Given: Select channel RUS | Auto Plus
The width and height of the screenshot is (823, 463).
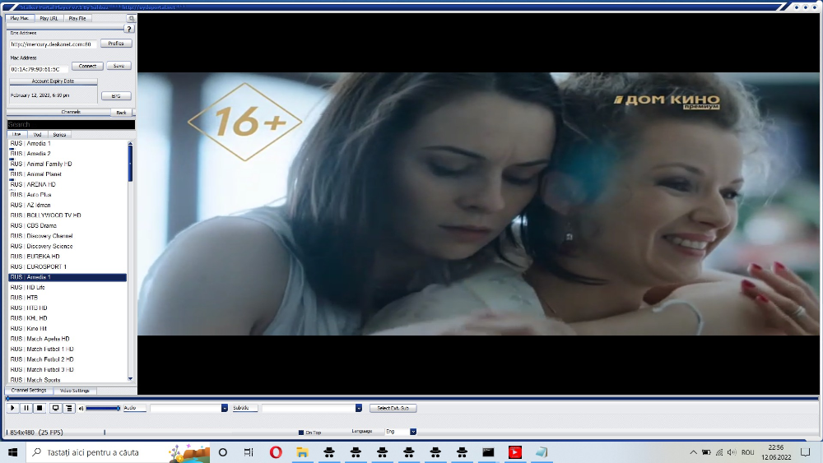Looking at the screenshot, I should click(x=67, y=195).
